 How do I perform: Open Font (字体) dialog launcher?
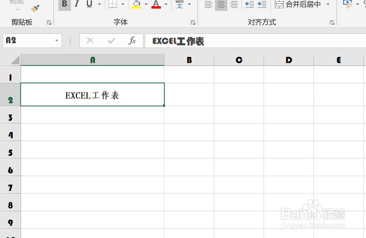coord(193,23)
